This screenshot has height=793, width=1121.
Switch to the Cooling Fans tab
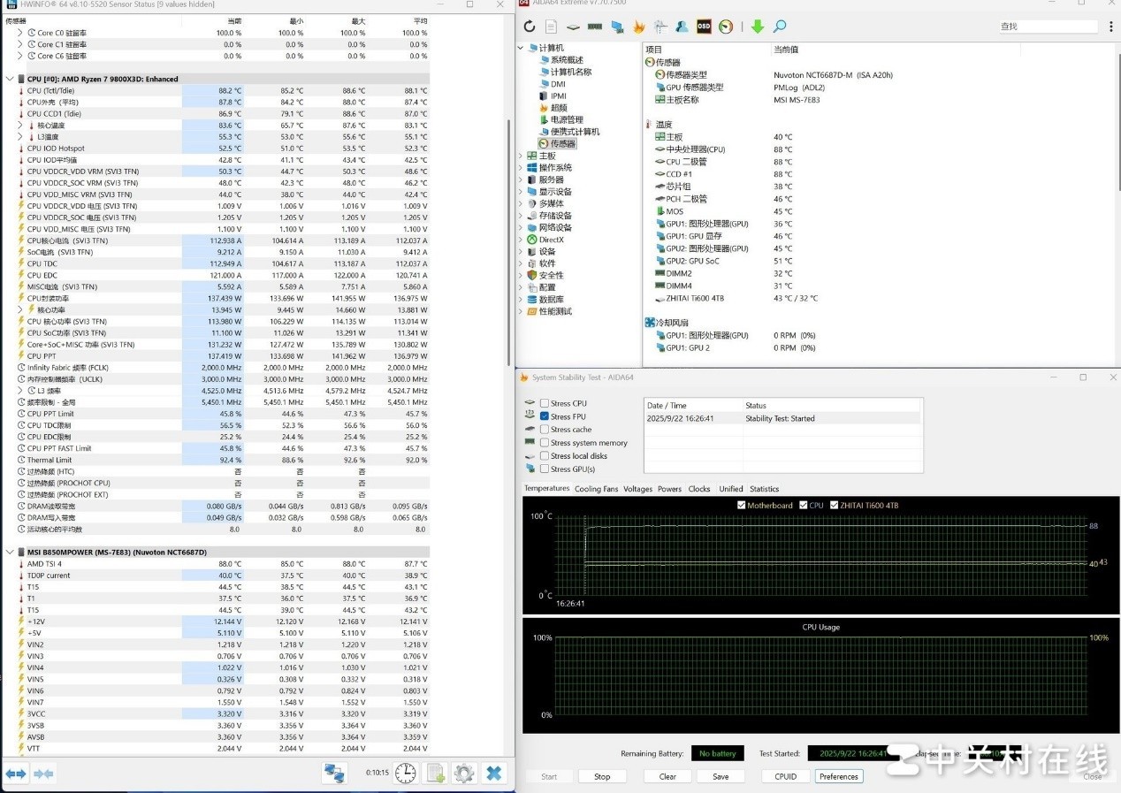596,489
